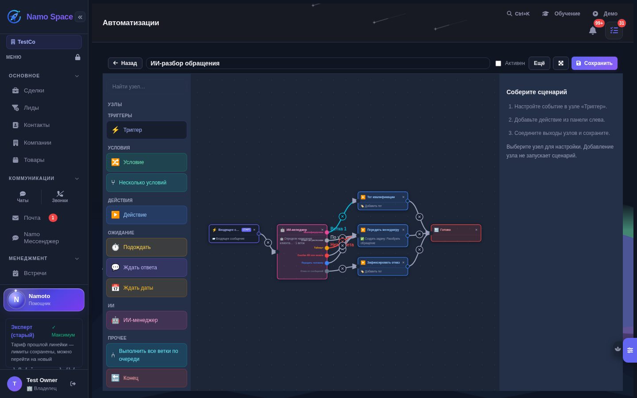The width and height of the screenshot is (637, 398).
Task: Click the small lotus icon near the right edge
Action: [618, 348]
